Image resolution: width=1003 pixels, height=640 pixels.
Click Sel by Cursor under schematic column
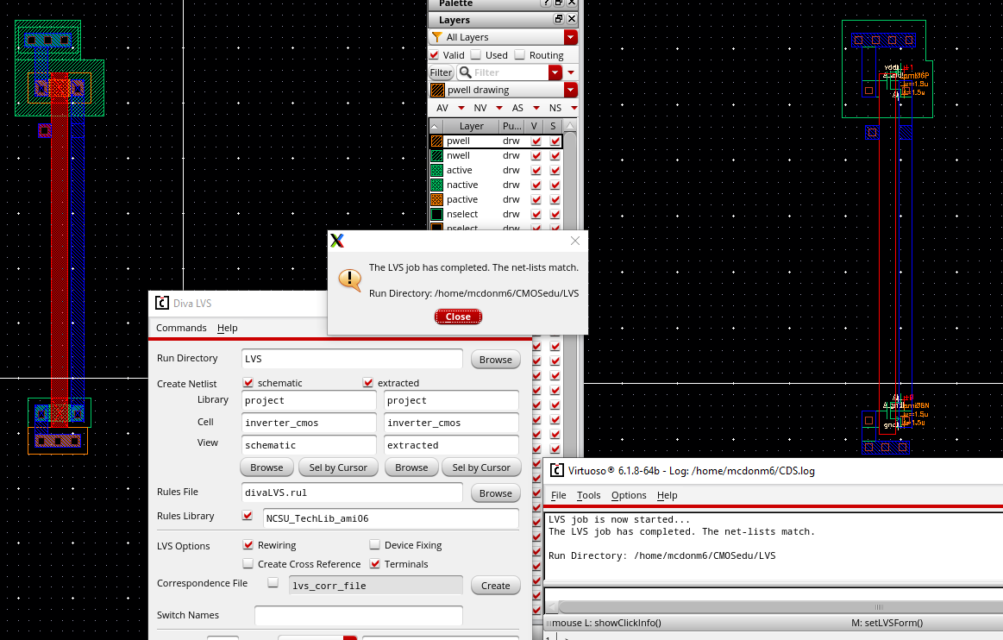pos(338,467)
